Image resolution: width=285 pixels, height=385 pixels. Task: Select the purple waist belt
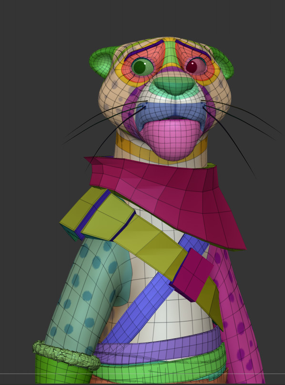tap(160, 347)
